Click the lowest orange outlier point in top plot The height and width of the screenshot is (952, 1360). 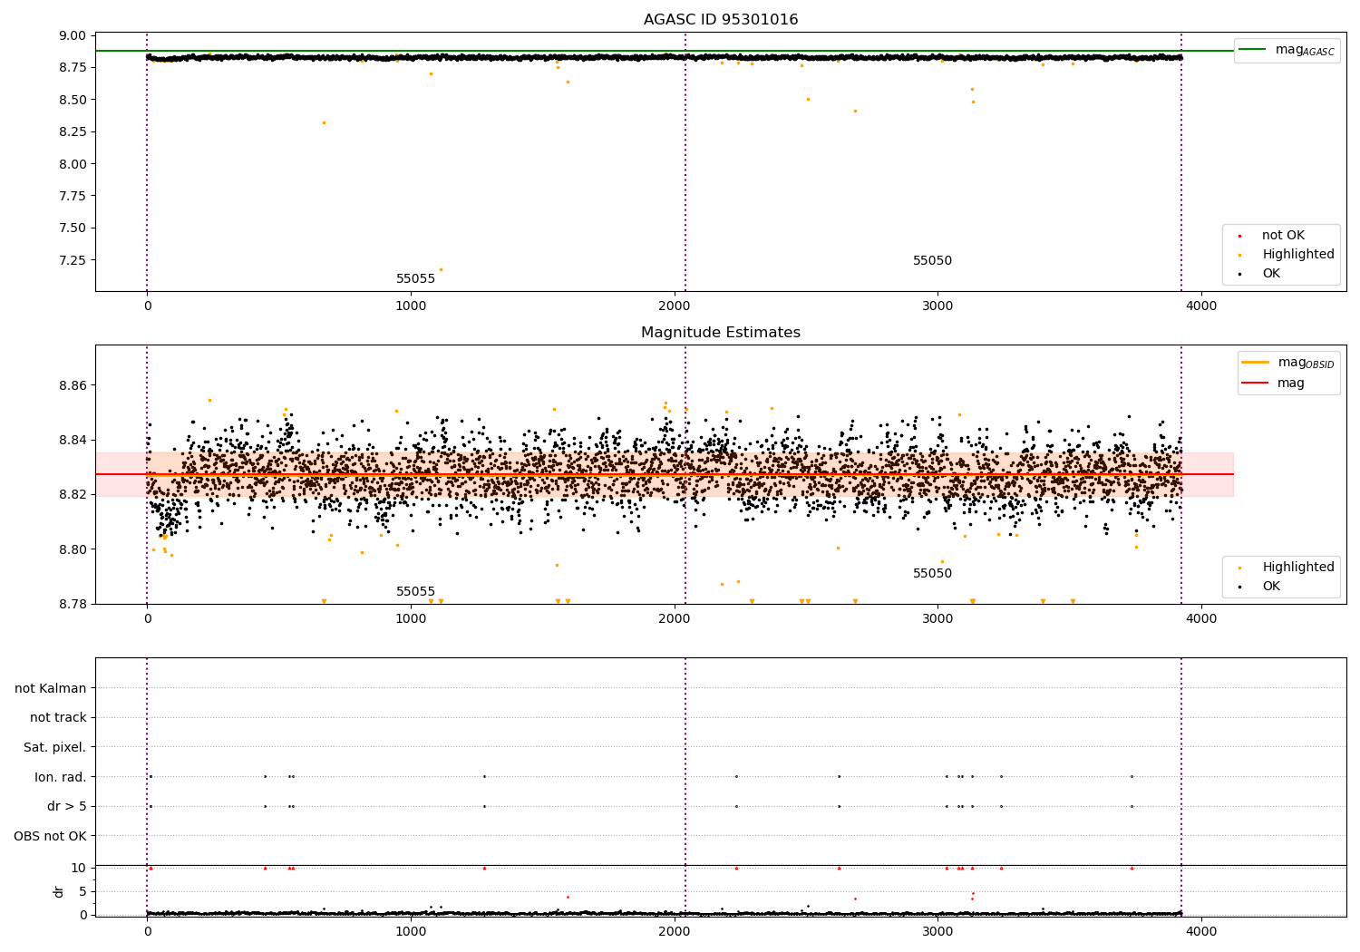442,269
